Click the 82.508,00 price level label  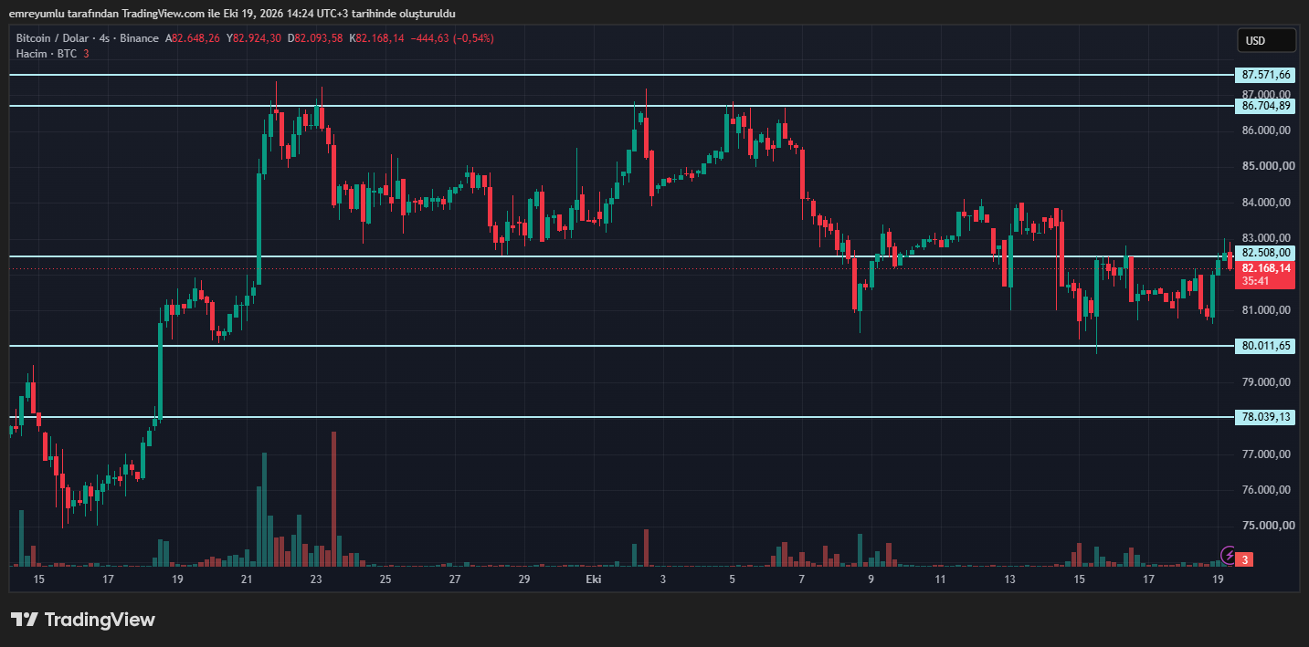tap(1266, 253)
